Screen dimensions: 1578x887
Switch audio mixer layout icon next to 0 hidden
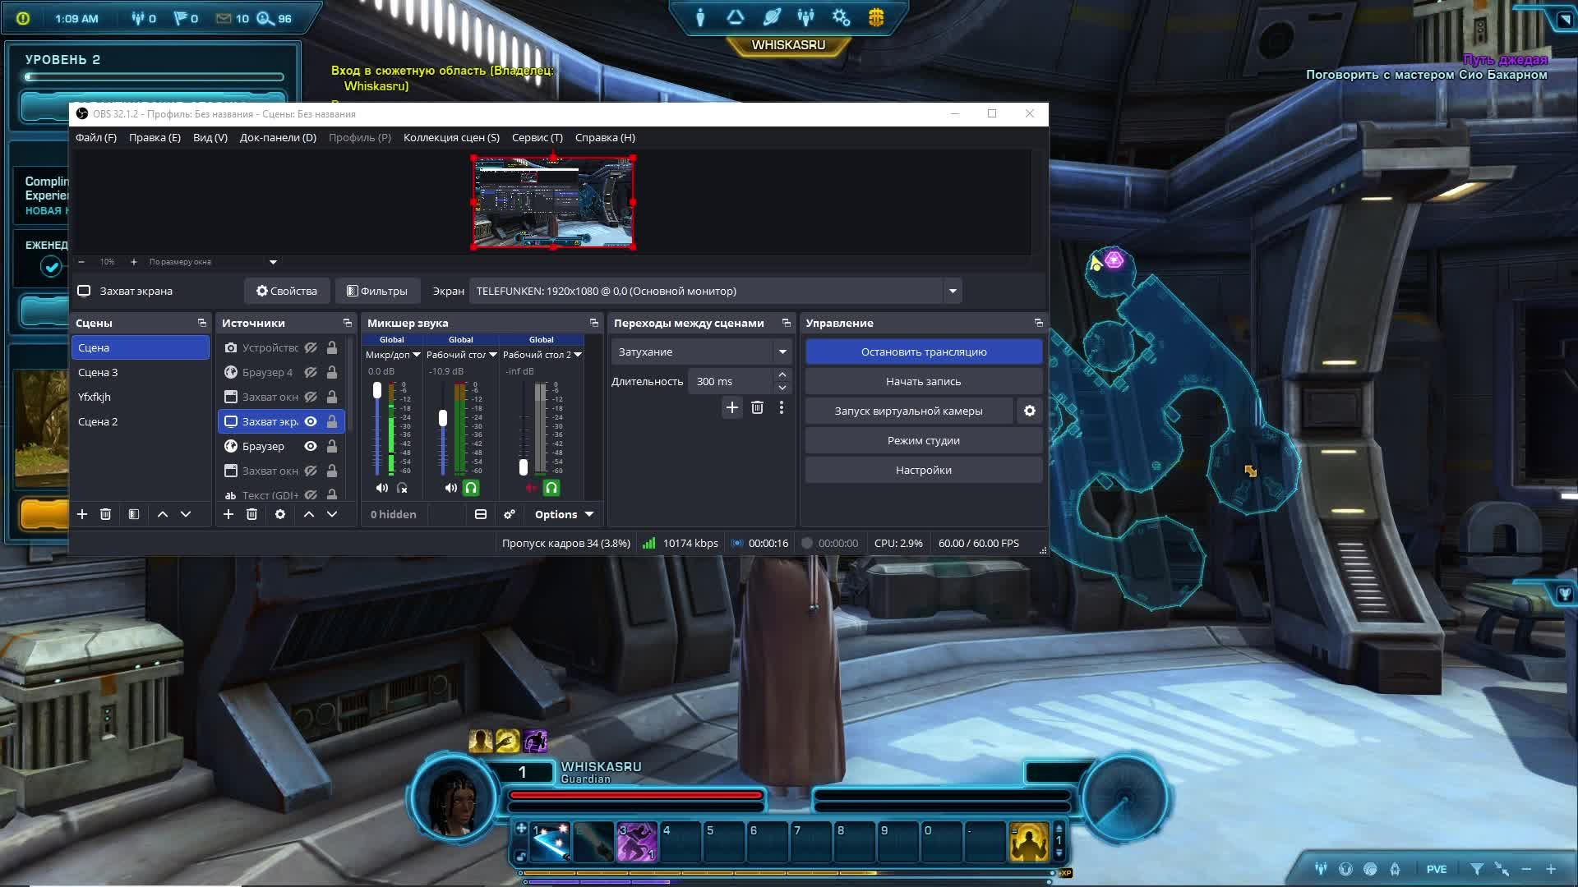click(x=481, y=514)
